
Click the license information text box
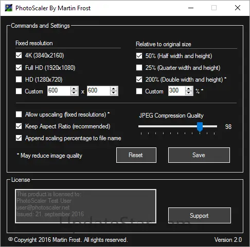85,206
